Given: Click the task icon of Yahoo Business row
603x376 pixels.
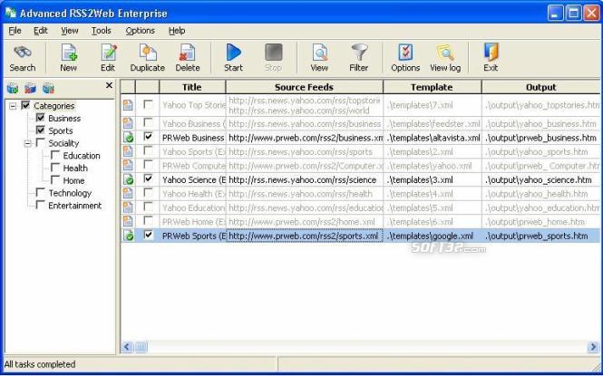Looking at the screenshot, I should [128, 123].
